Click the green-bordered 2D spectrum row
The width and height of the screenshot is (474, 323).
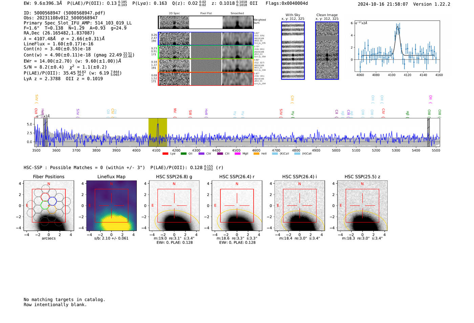tap(206, 52)
